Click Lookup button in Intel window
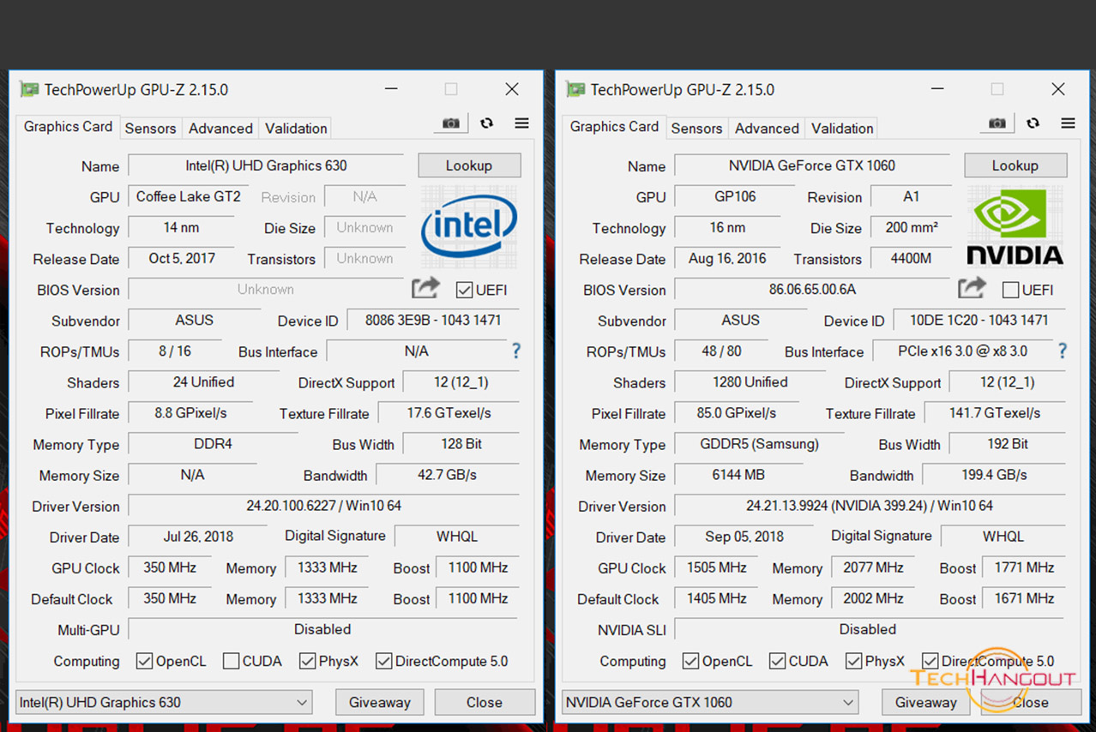The width and height of the screenshot is (1096, 732). coord(469,165)
